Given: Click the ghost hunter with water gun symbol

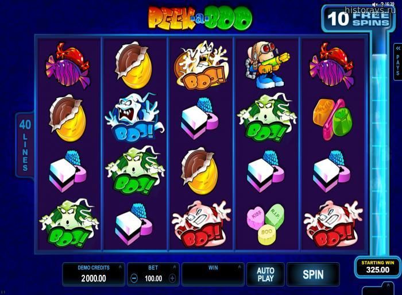Looking at the screenshot, I should pyautogui.click(x=267, y=64).
